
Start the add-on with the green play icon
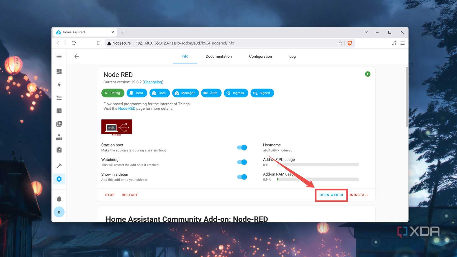(x=368, y=74)
